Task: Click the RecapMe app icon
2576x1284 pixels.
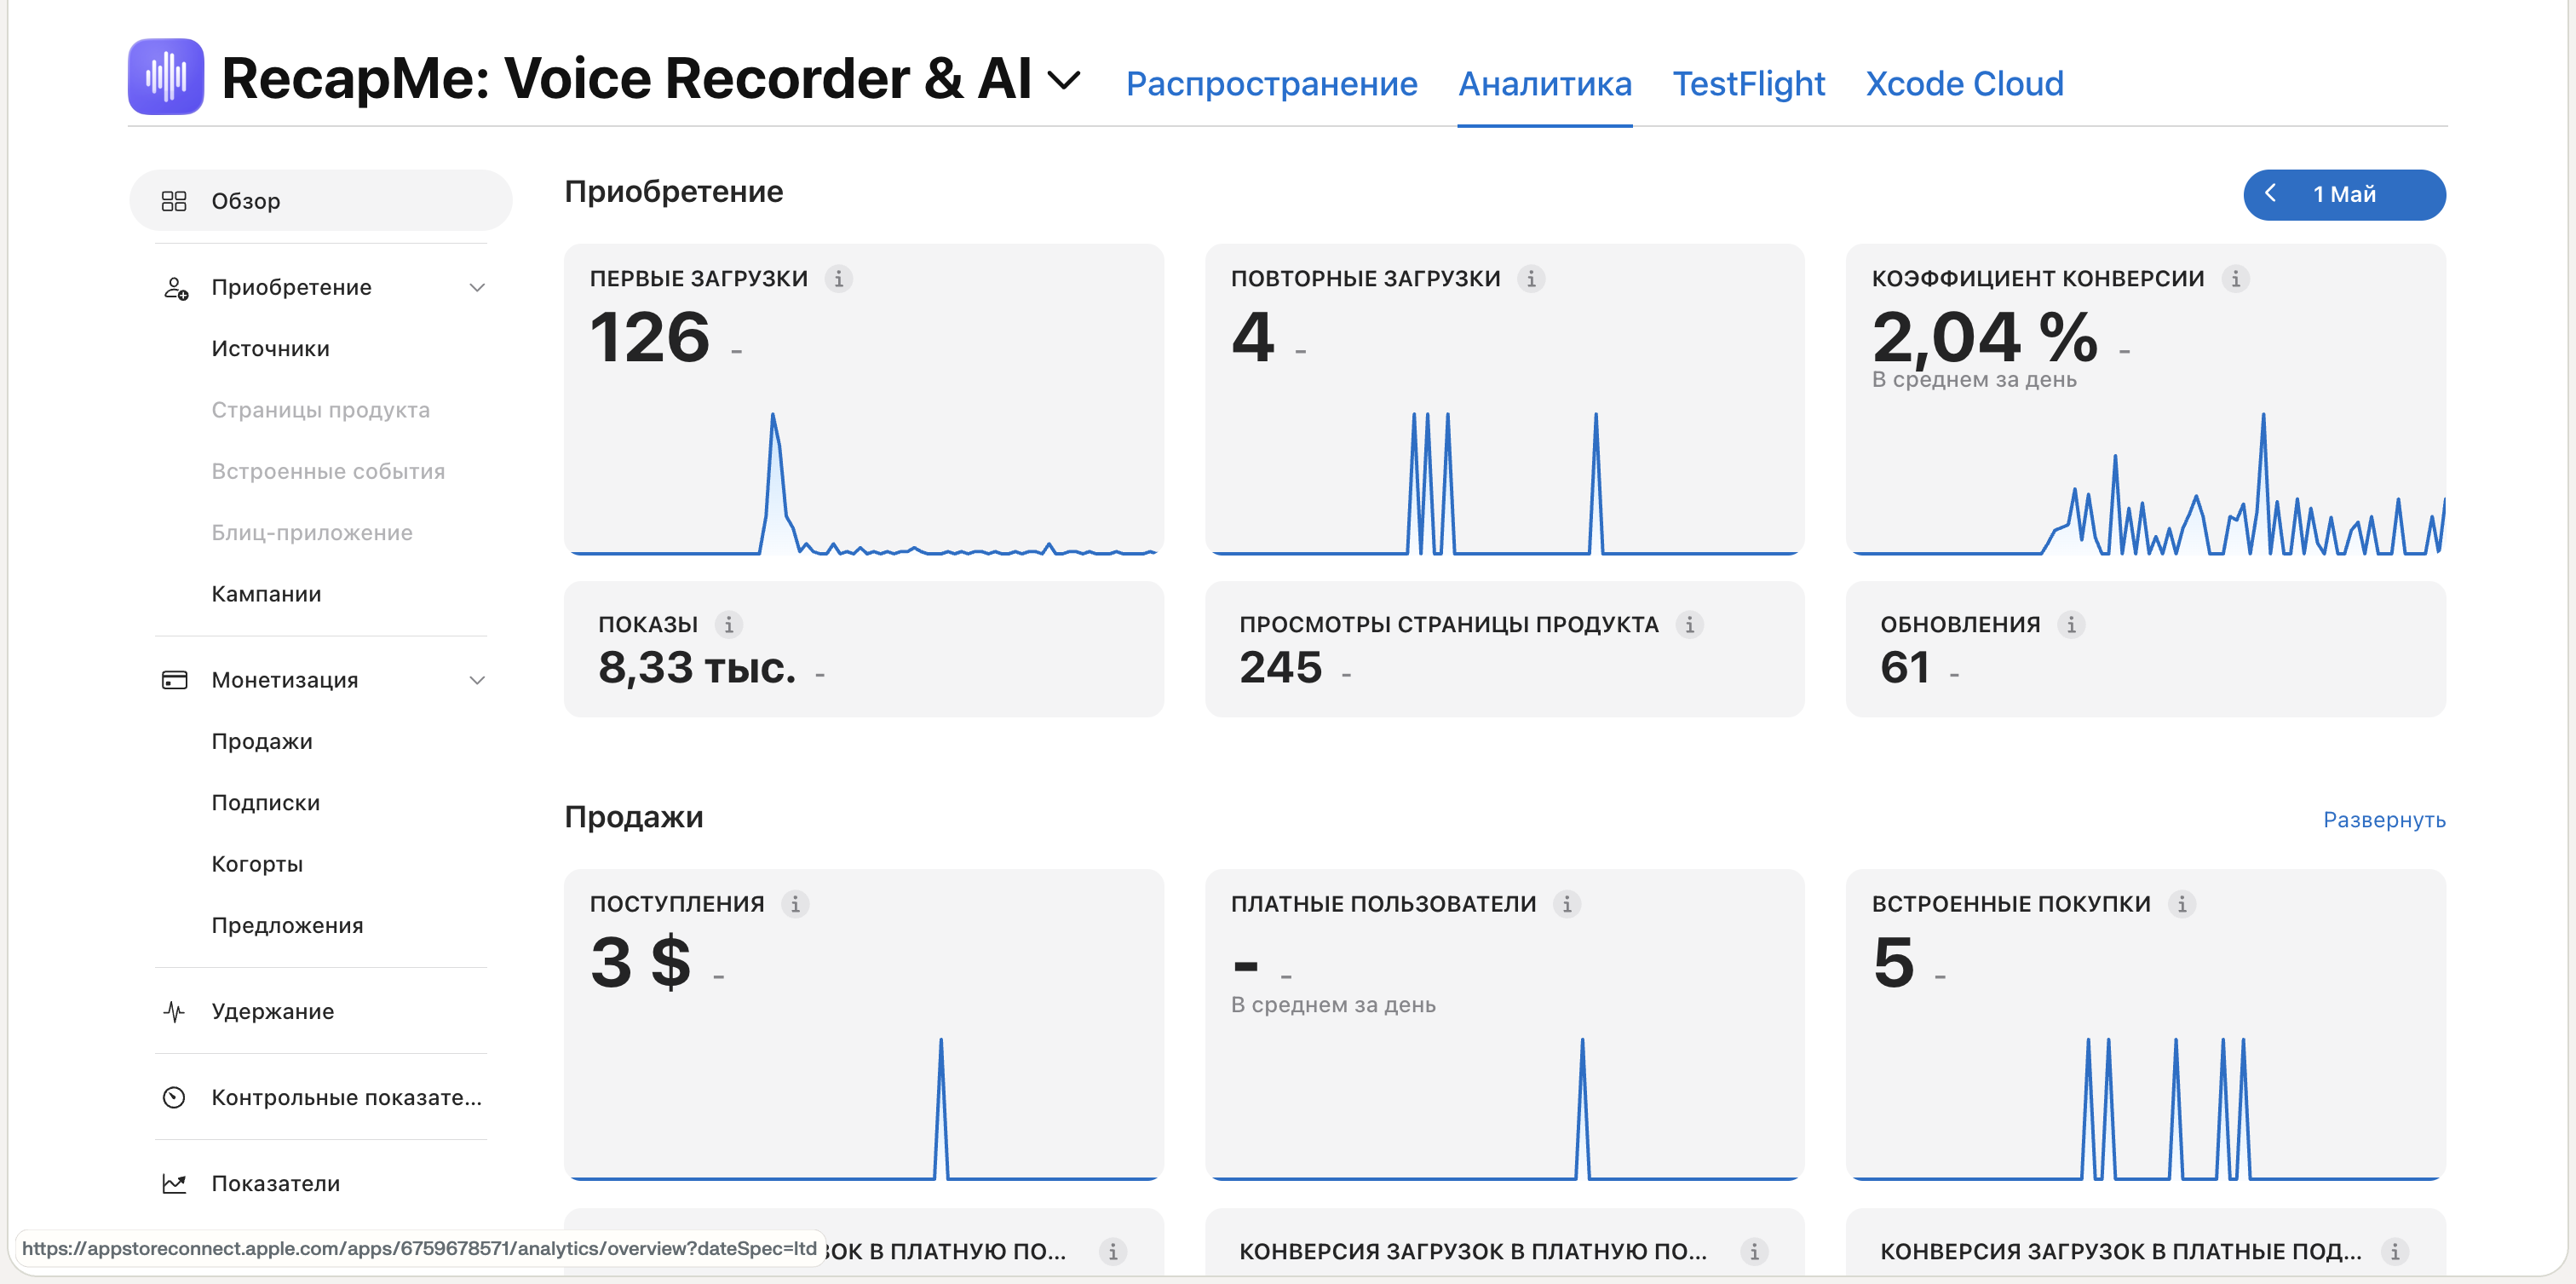Action: coord(166,77)
